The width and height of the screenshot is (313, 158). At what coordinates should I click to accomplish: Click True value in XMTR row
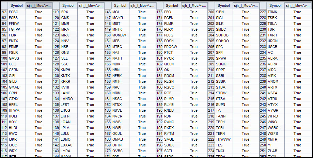(297, 139)
